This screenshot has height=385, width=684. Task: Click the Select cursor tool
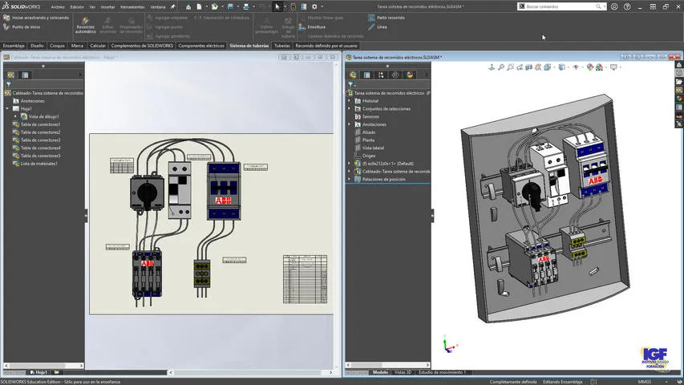coord(277,6)
